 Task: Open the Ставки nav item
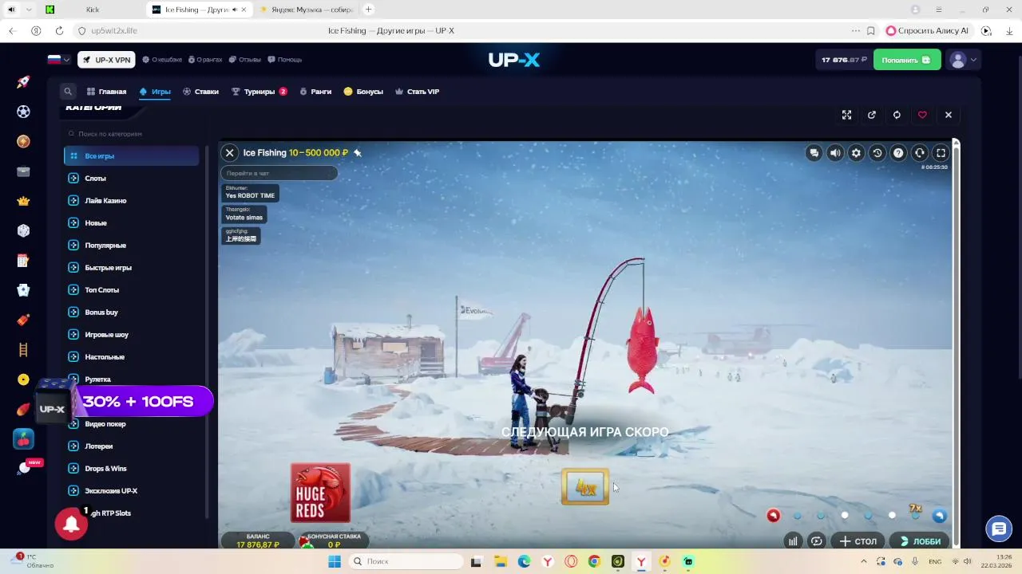[x=200, y=92]
